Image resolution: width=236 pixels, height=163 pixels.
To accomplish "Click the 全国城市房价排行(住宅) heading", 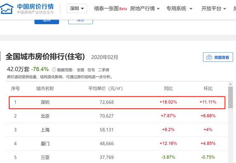I will pyautogui.click(x=45, y=57).
